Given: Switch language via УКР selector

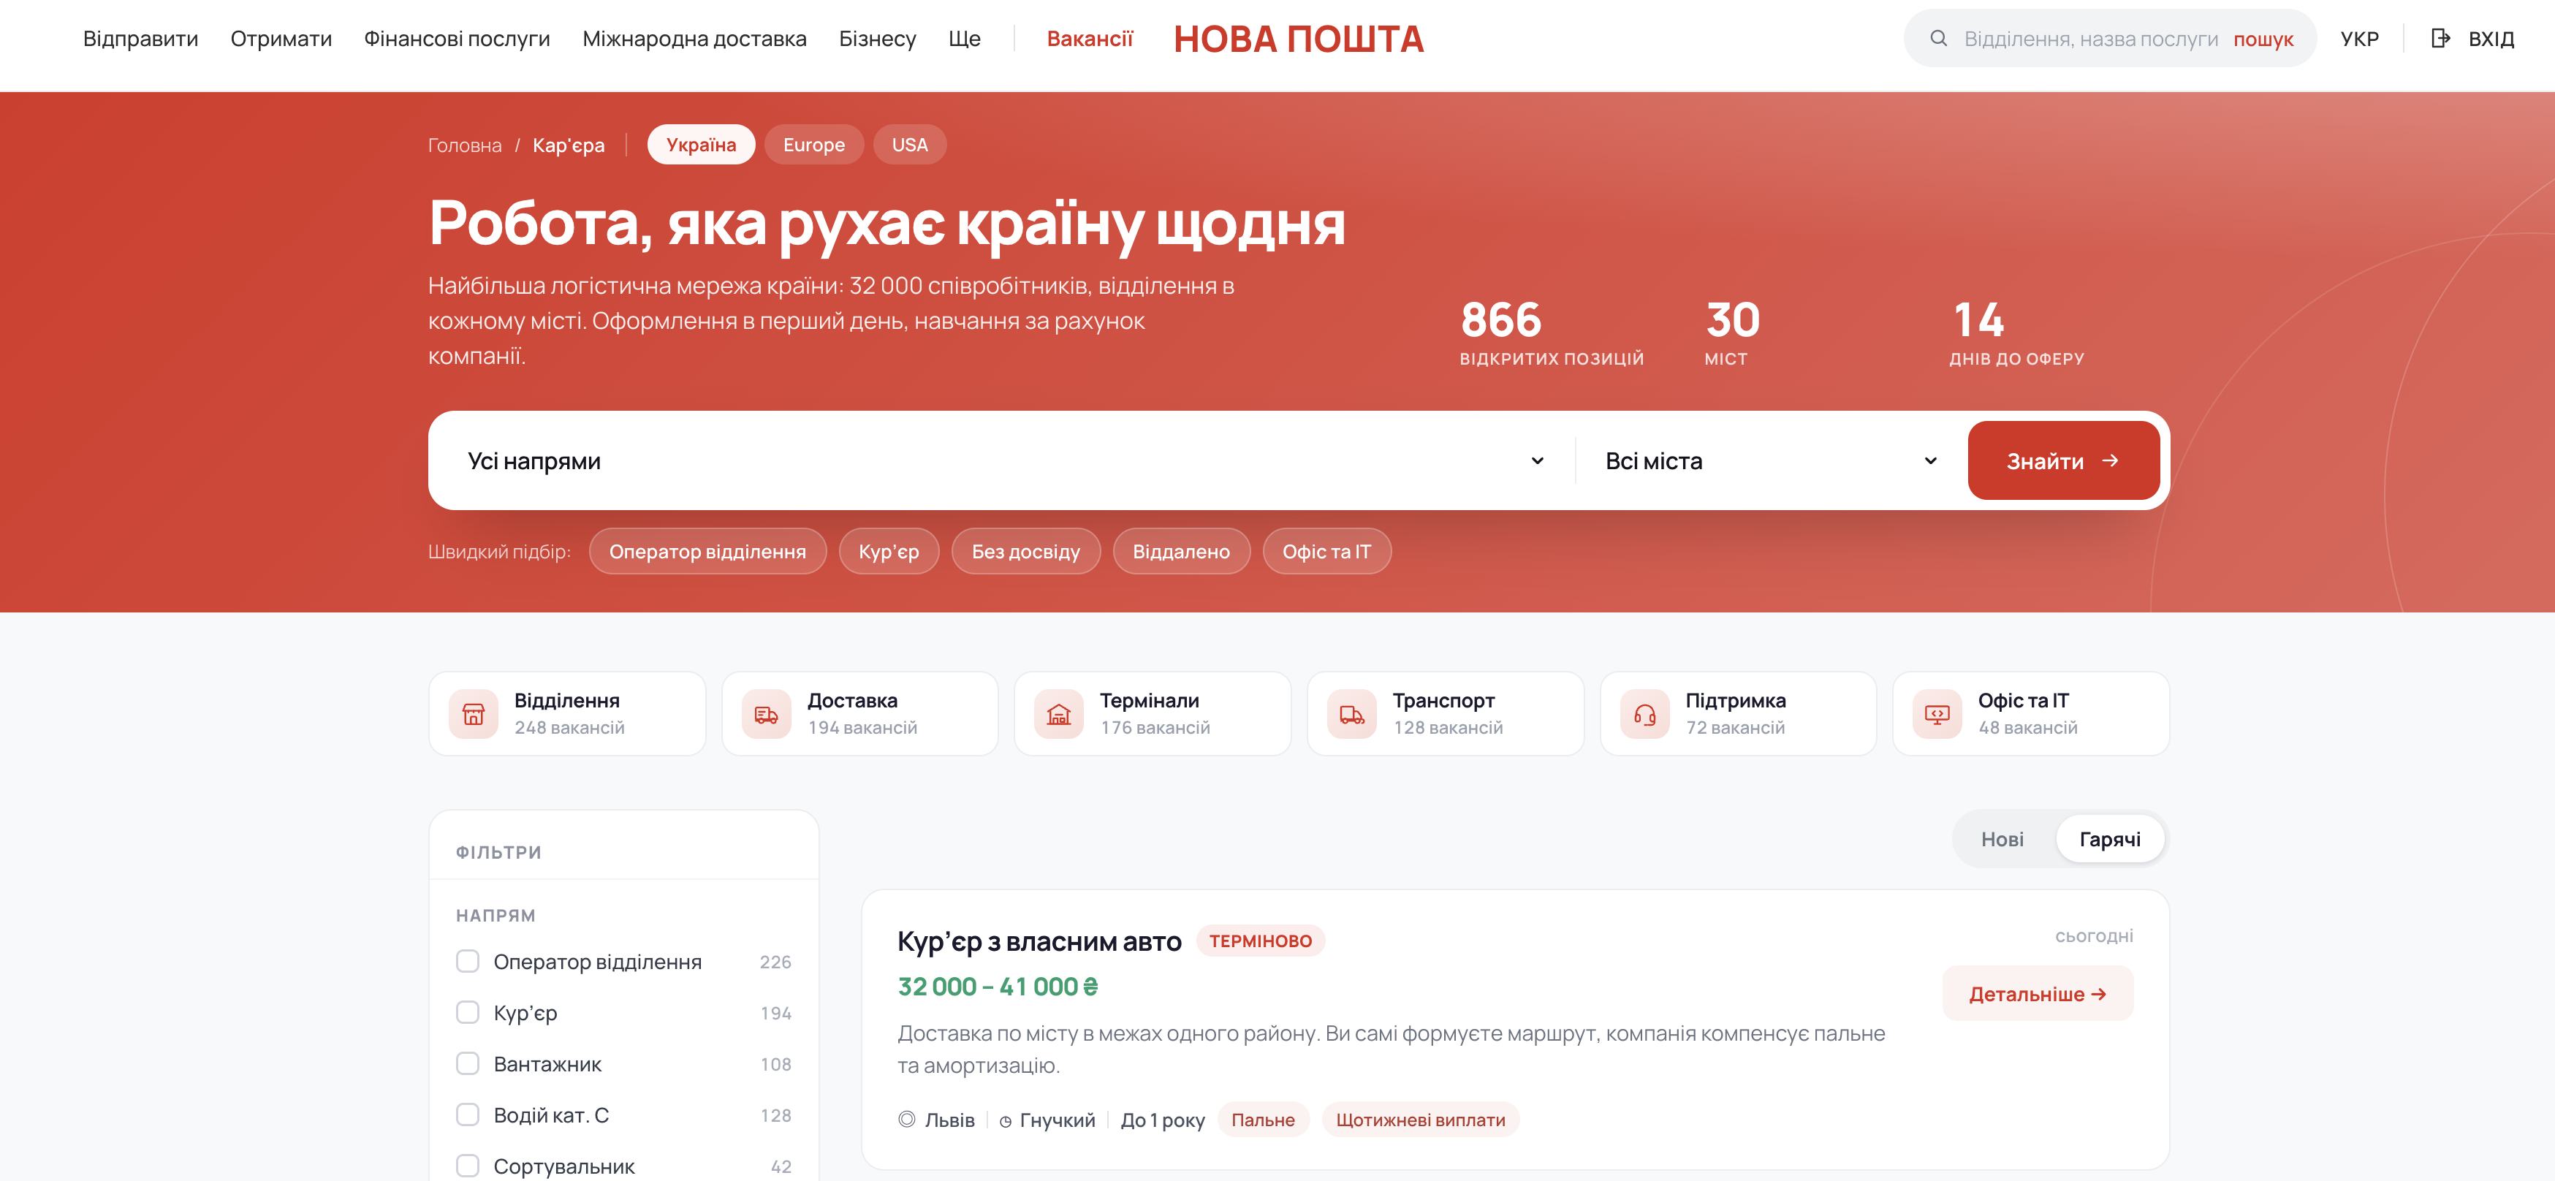Looking at the screenshot, I should click(2360, 39).
